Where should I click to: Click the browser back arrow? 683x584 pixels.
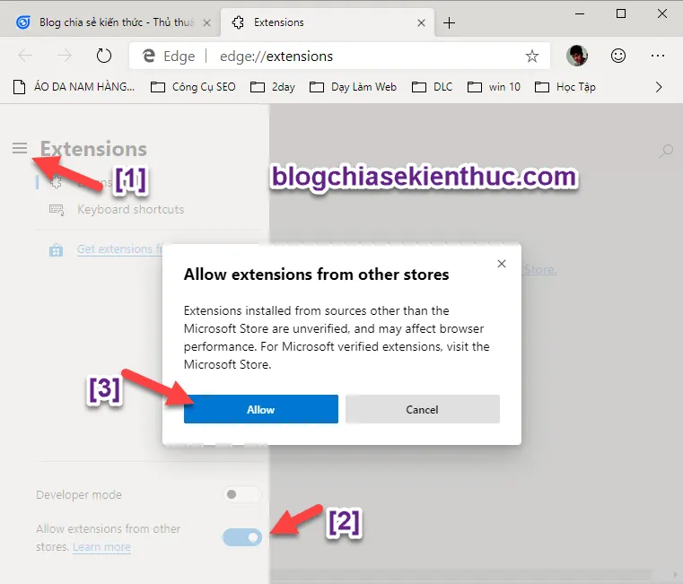[x=25, y=56]
